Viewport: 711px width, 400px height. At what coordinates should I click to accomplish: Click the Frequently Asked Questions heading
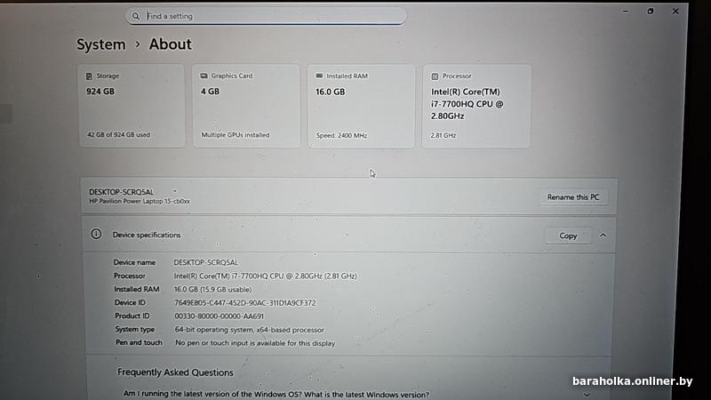coord(175,372)
